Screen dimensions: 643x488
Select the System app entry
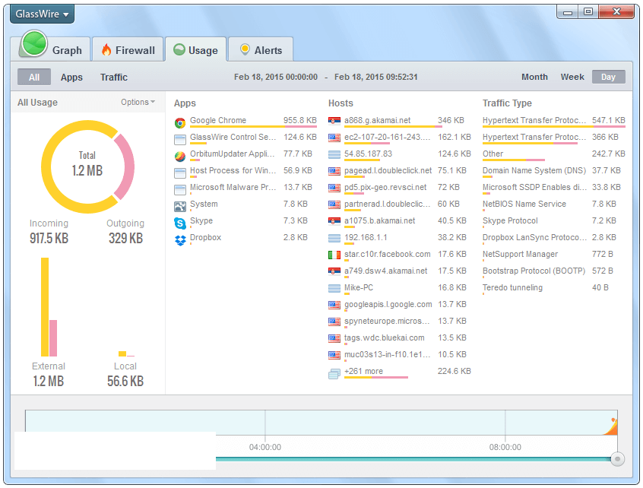(x=245, y=204)
